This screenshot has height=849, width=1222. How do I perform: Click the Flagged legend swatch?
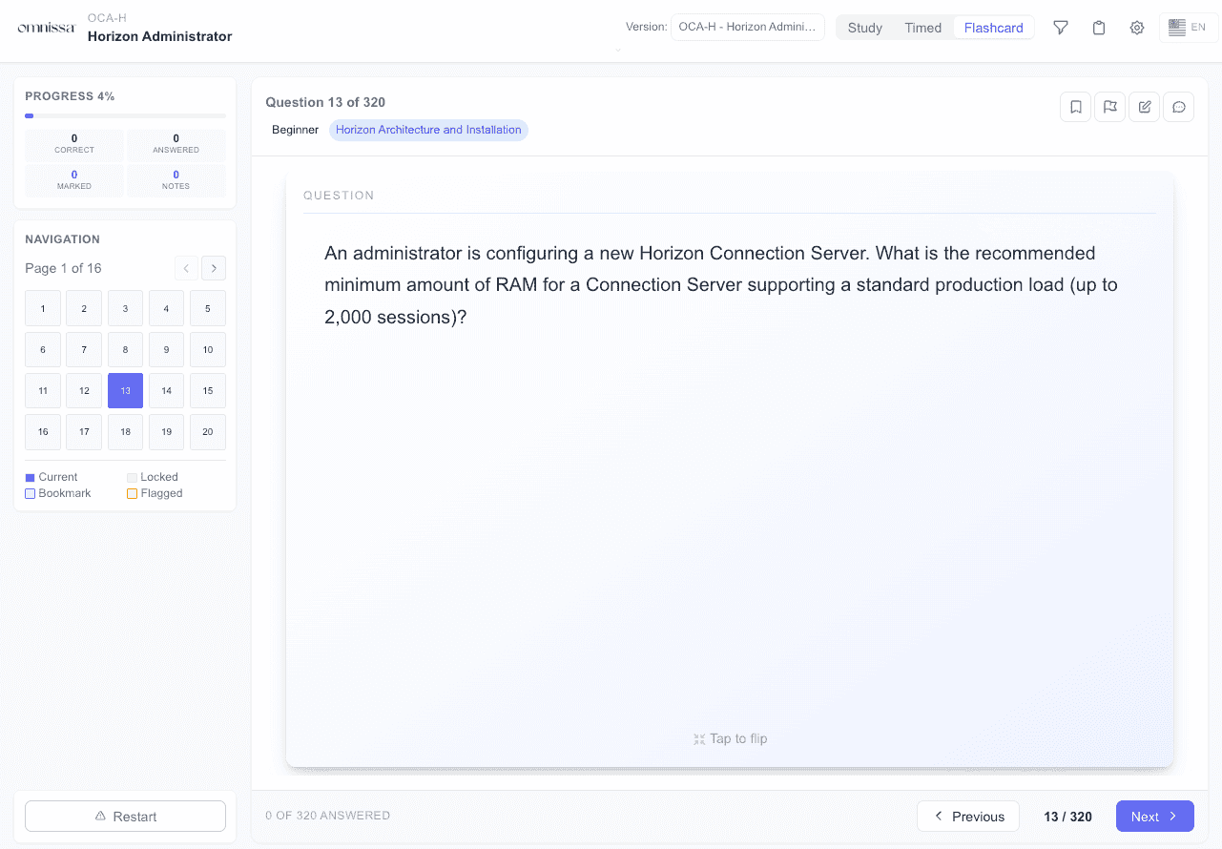(x=132, y=494)
